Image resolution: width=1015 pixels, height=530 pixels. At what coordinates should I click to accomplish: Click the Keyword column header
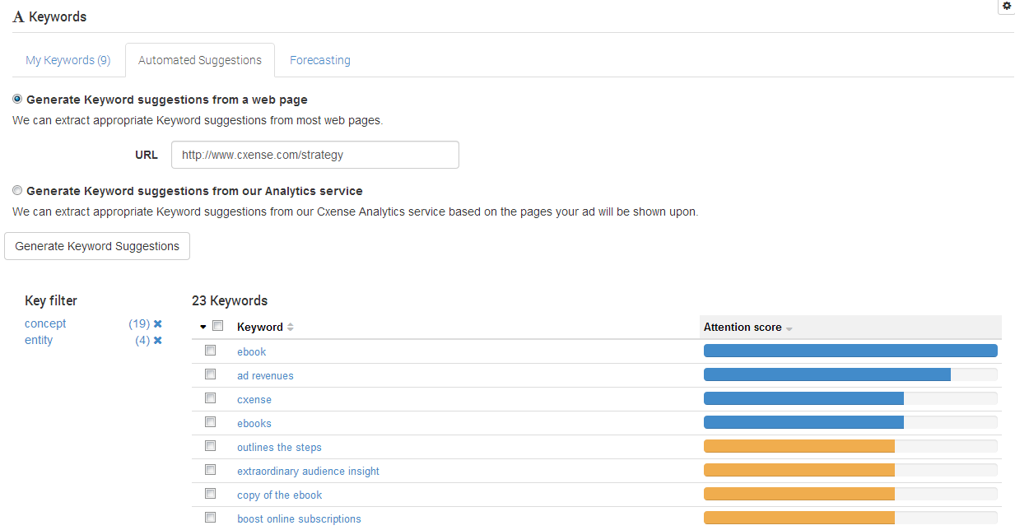coord(260,327)
